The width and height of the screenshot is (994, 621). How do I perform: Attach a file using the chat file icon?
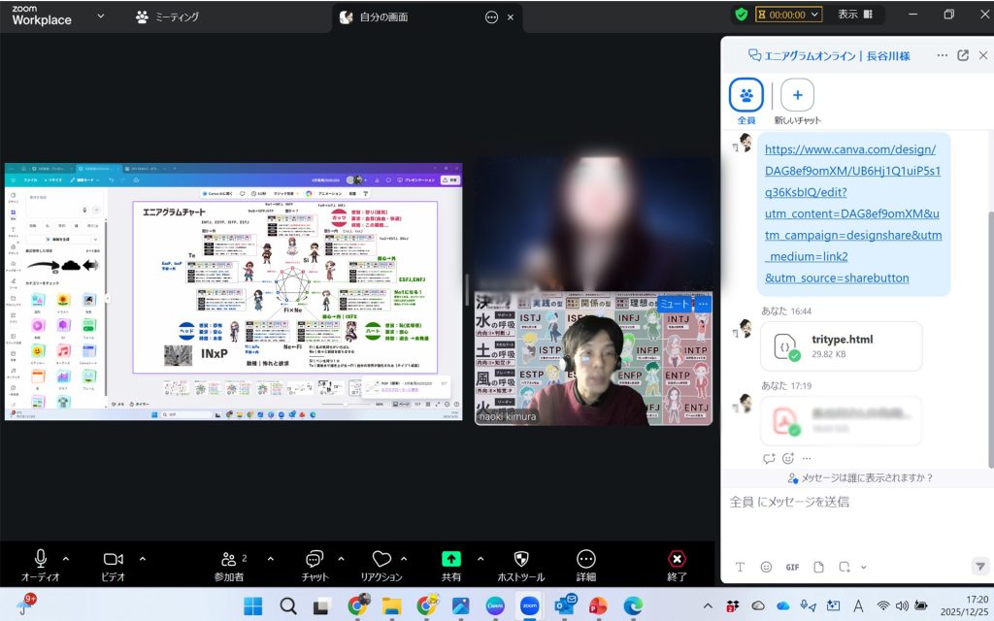pyautogui.click(x=818, y=567)
